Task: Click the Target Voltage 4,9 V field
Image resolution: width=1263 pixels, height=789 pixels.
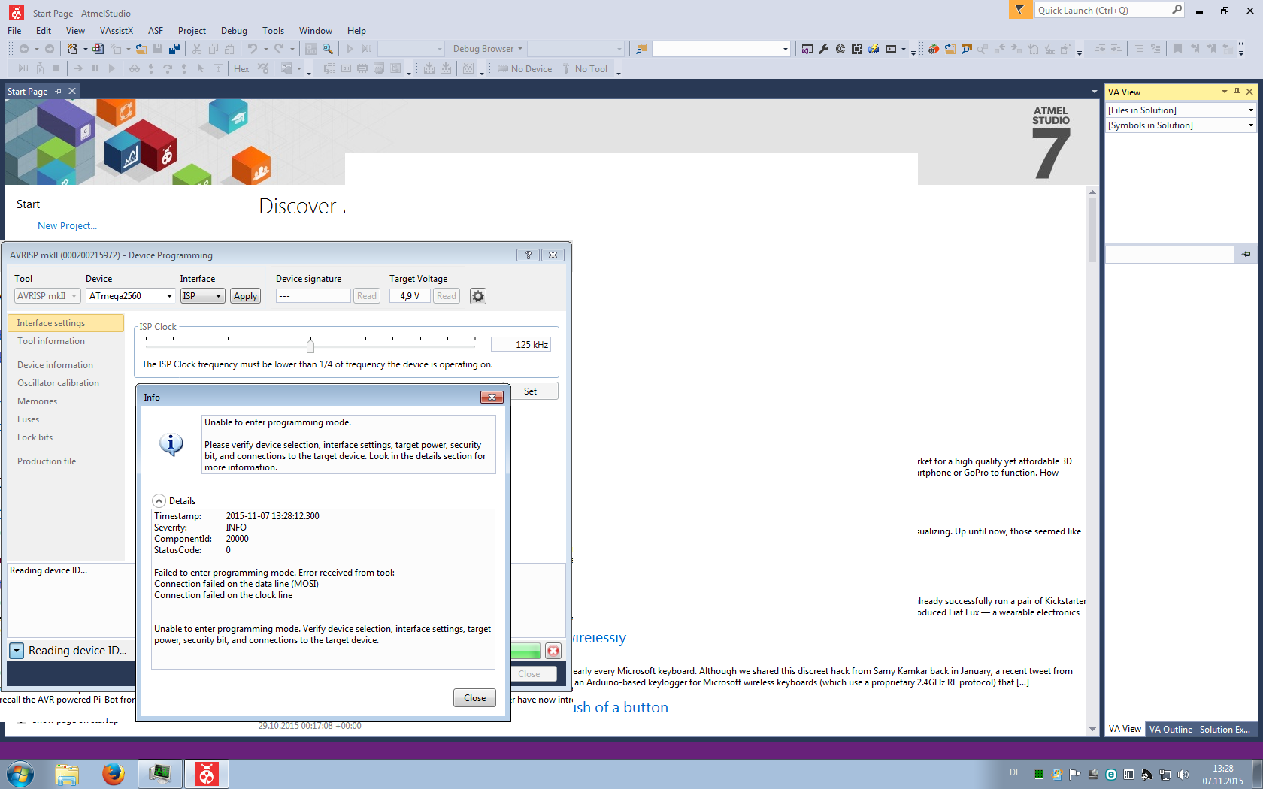Action: pyautogui.click(x=410, y=296)
